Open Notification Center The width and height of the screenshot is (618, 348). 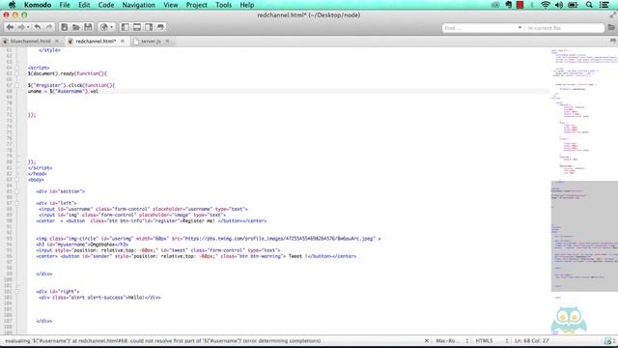pos(604,5)
